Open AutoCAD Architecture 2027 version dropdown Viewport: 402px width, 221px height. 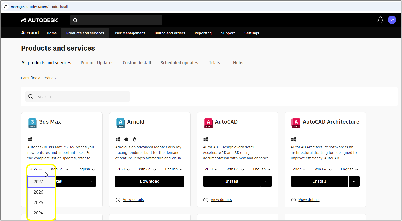299,169
